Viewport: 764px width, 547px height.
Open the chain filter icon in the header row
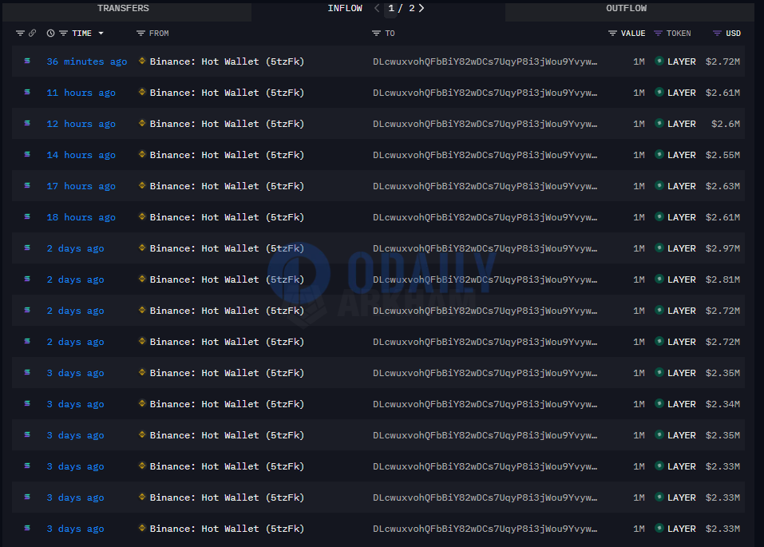pyautogui.click(x=20, y=34)
